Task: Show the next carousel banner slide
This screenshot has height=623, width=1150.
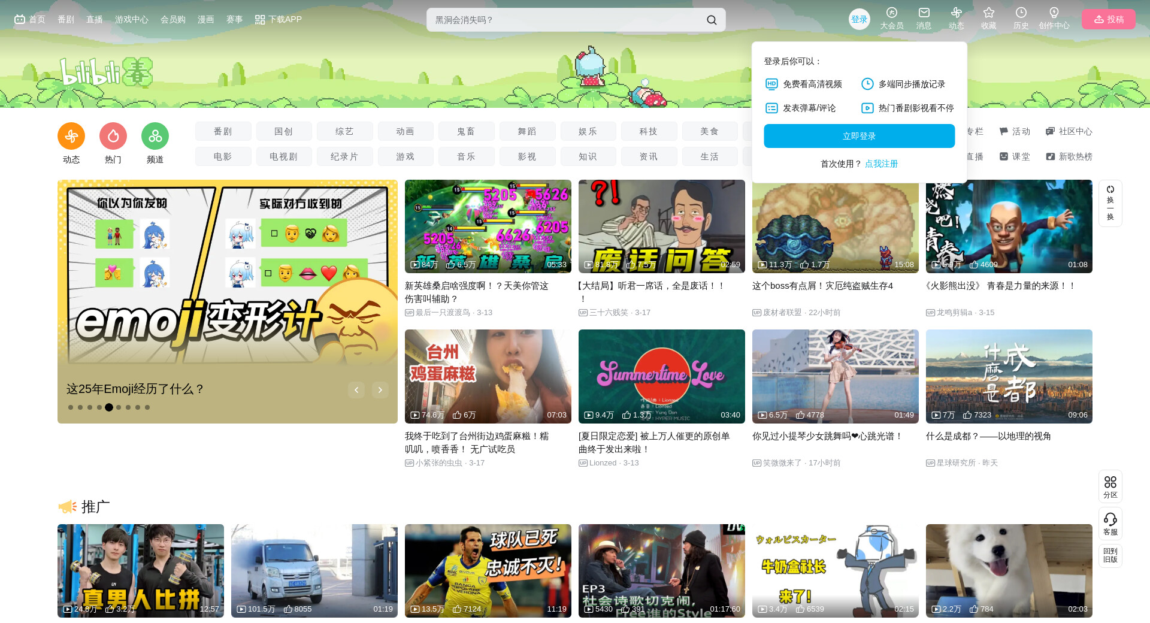Action: [x=380, y=390]
